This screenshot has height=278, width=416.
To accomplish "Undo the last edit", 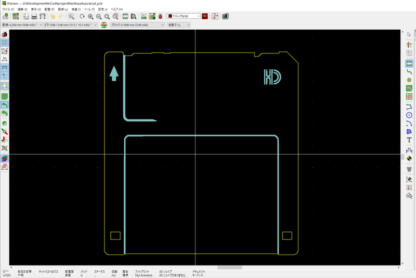I will (53, 17).
